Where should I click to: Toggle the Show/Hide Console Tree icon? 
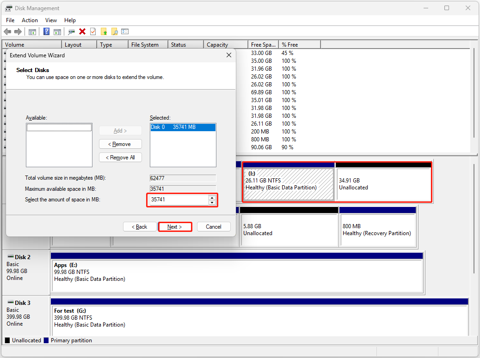[x=32, y=31]
